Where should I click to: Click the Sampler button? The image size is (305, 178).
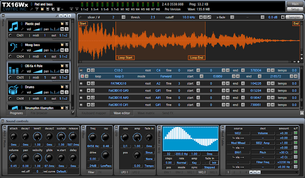(x=294, y=17)
